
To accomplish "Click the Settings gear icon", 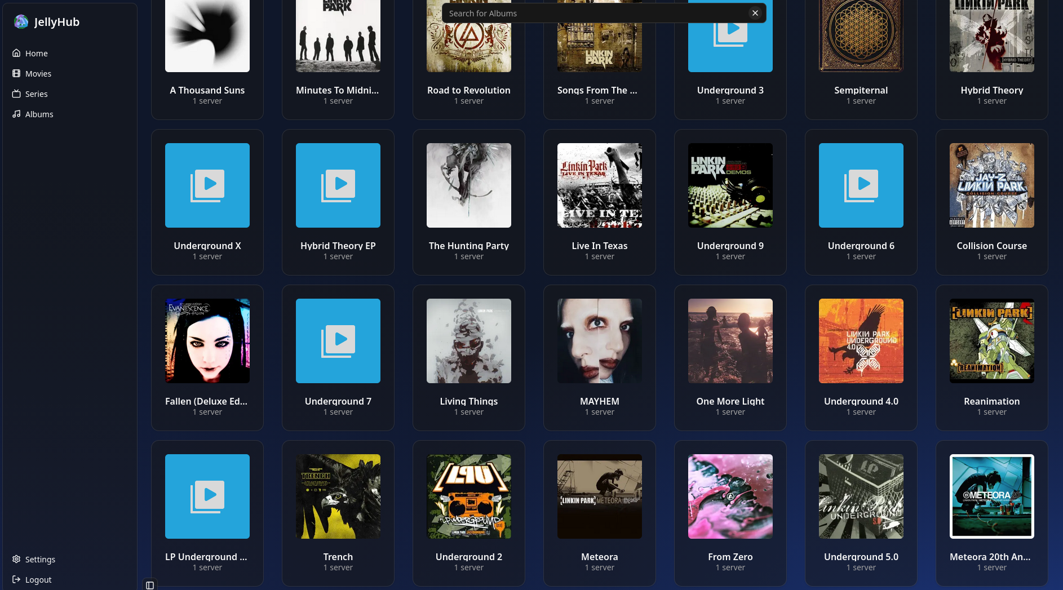I will tap(16, 559).
